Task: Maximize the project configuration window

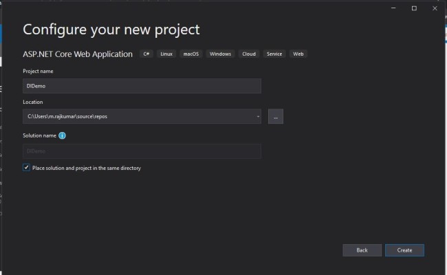Action: point(414,8)
